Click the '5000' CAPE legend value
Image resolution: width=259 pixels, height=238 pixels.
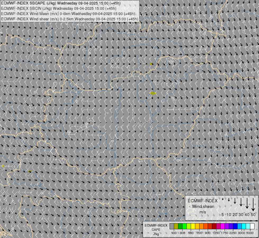250,233
